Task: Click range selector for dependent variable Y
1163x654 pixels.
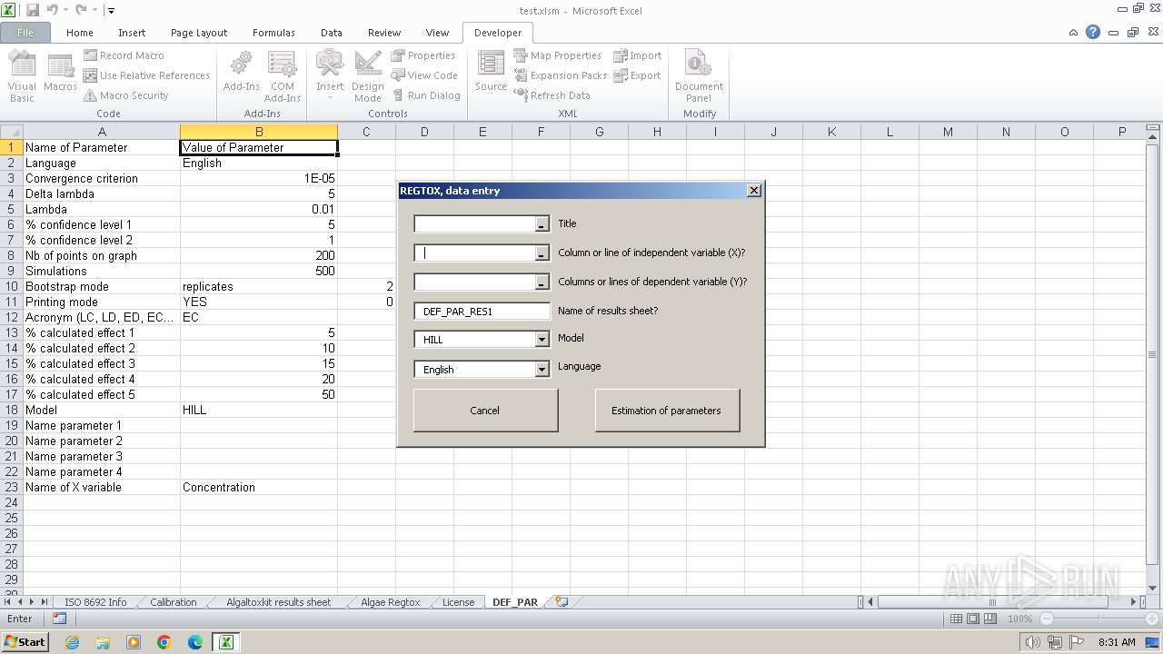Action: 542,282
